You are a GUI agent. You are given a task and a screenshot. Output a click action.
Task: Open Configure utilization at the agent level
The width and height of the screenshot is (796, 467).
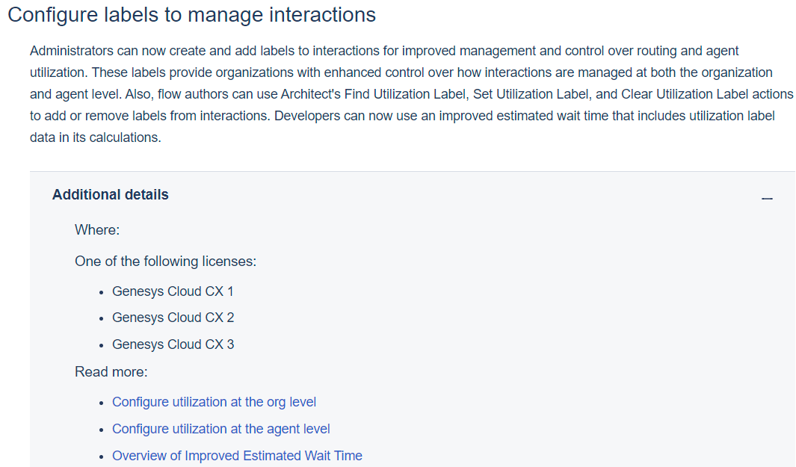coord(220,428)
